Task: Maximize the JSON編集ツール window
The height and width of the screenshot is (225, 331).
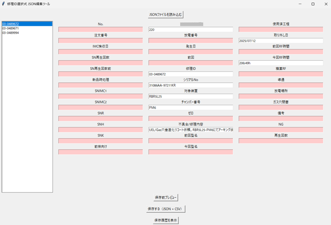Action: pos(313,4)
